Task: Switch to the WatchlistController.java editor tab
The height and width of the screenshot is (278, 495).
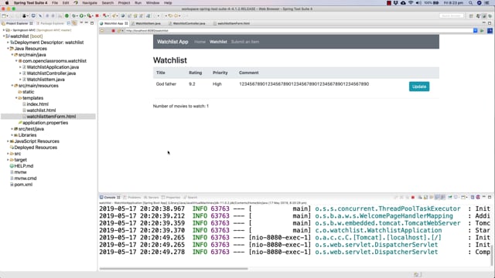Action: (x=189, y=23)
